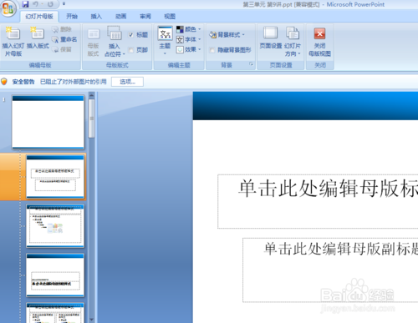Image resolution: width=418 pixels, height=323 pixels.
Task: Open the 审阅 ribbon tab
Action: coord(145,17)
